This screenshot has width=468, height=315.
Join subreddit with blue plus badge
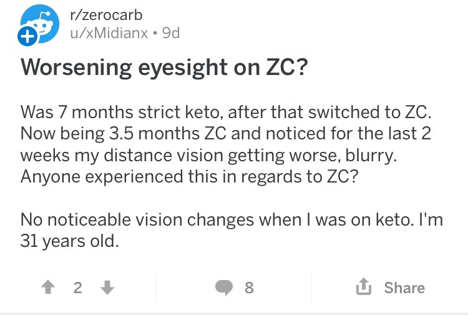pos(27,38)
